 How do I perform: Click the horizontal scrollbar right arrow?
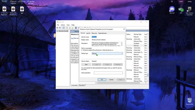146,83
